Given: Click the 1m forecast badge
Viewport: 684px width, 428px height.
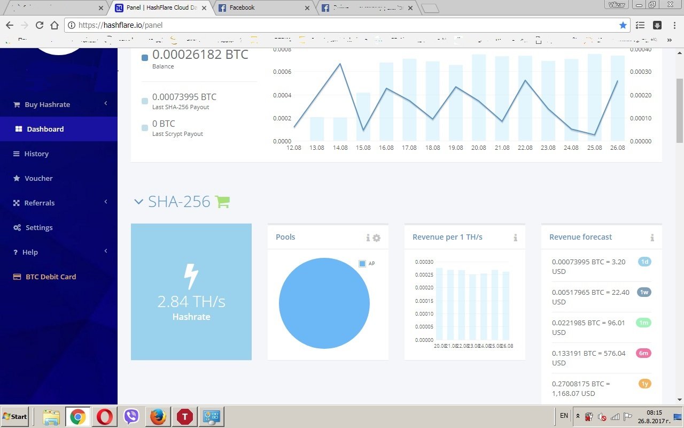Looking at the screenshot, I should click(644, 323).
